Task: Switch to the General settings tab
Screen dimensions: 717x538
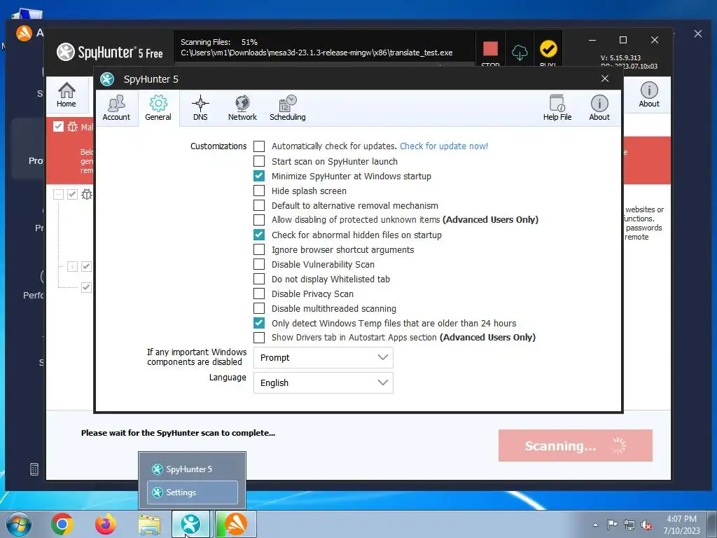Action: pyautogui.click(x=158, y=108)
